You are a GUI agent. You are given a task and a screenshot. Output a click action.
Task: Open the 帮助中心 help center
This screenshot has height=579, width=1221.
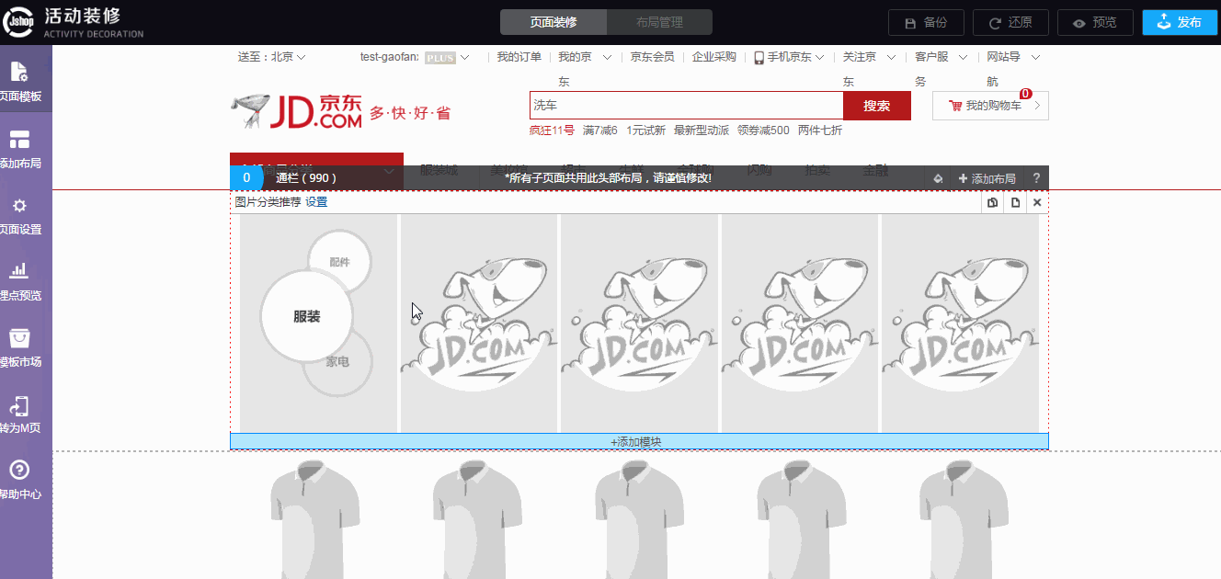pos(21,478)
